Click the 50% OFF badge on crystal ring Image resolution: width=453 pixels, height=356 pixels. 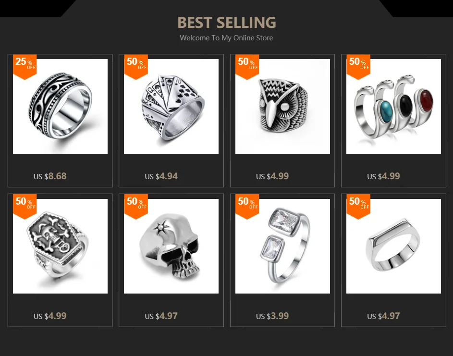(x=247, y=206)
